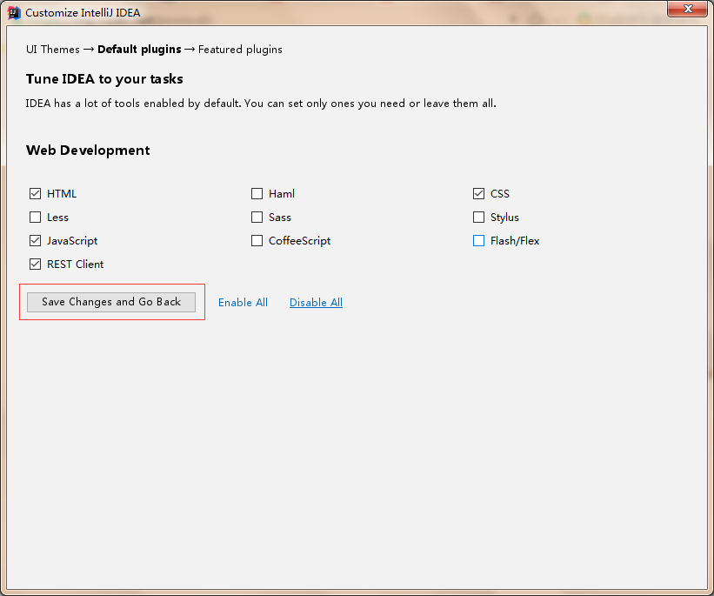Click the UI Themes breadcrumb step

pyautogui.click(x=53, y=50)
